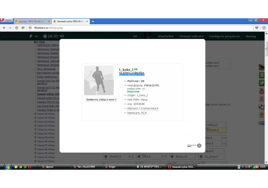Open the YouTube icon in right sidebar
The height and width of the screenshot is (188, 268).
tap(262, 91)
